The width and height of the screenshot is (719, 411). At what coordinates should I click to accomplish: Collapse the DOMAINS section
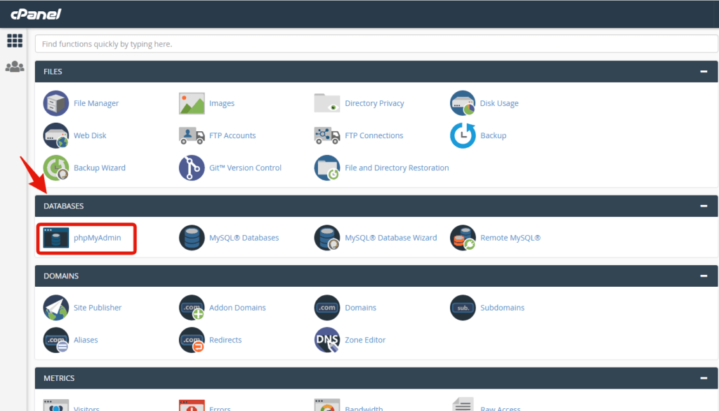point(704,276)
